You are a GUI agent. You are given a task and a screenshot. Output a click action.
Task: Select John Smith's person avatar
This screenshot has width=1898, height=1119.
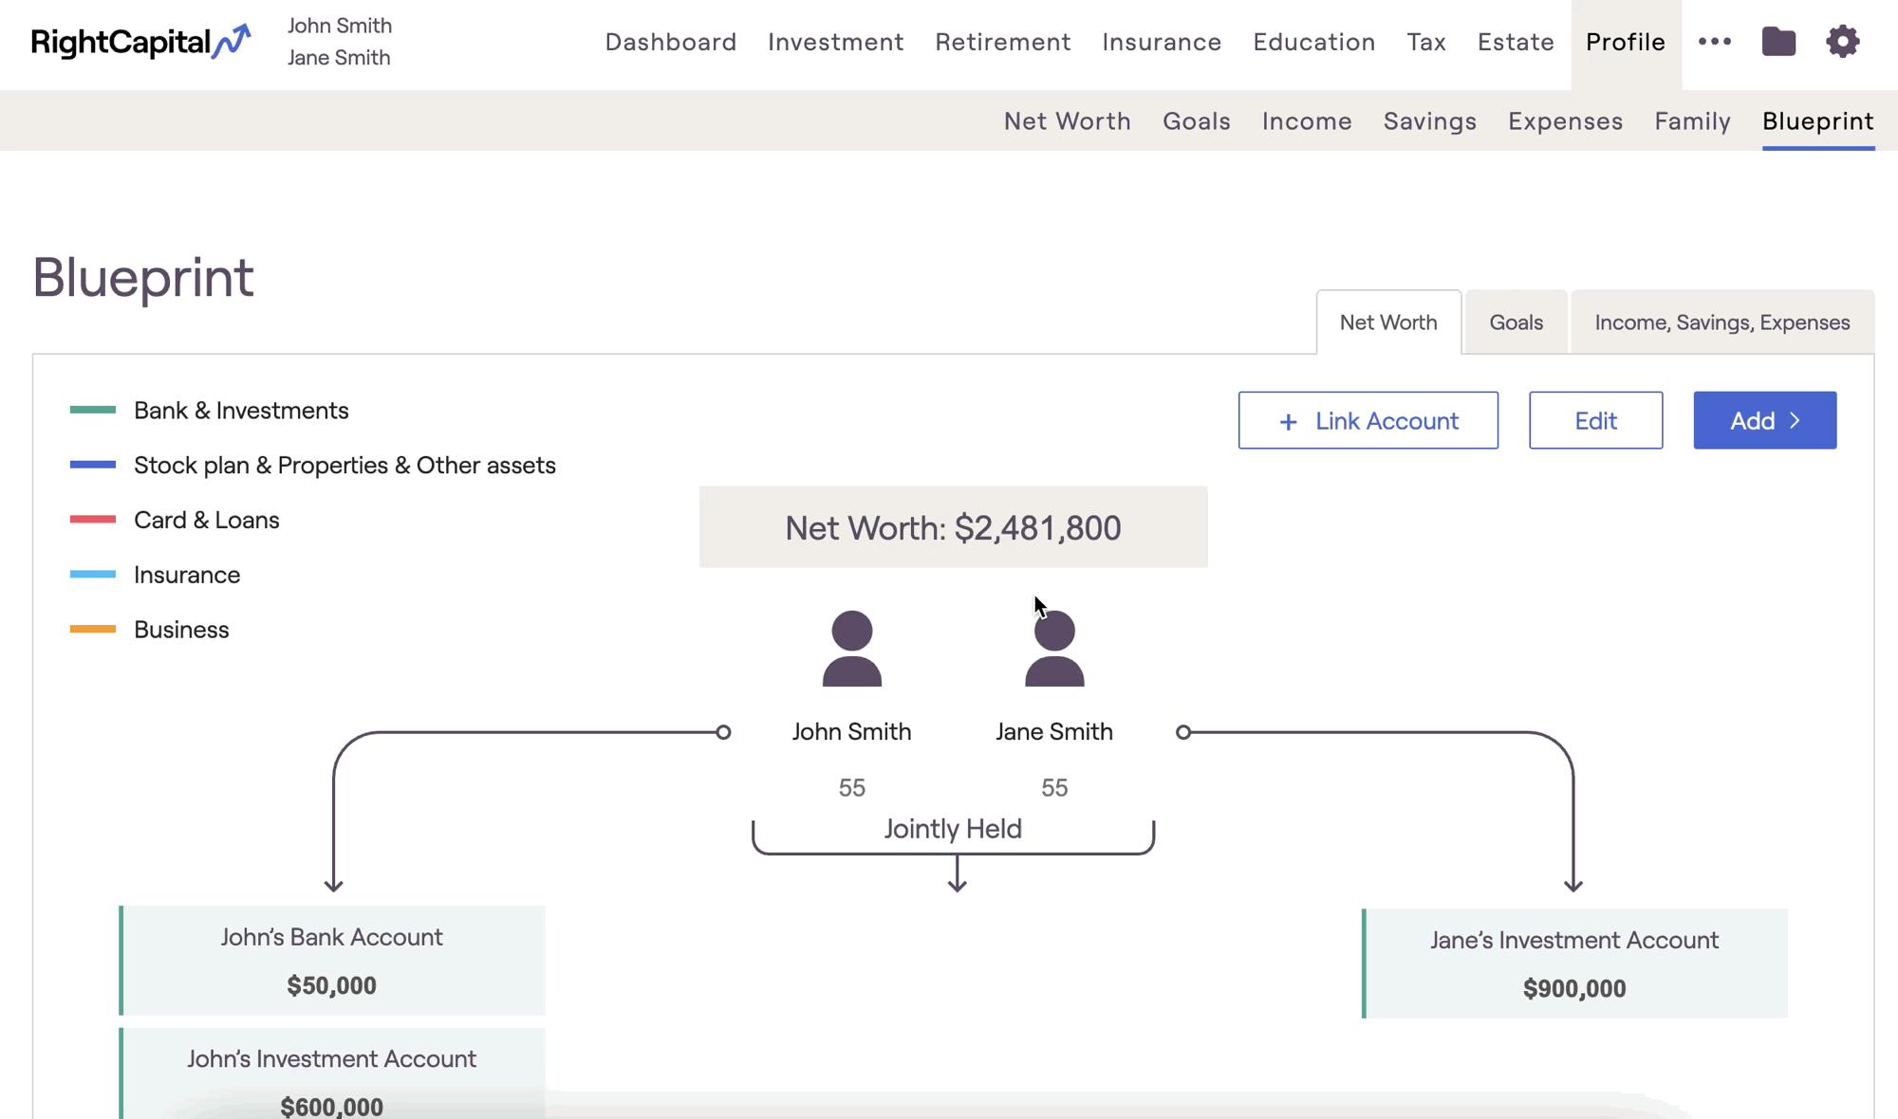coord(851,649)
